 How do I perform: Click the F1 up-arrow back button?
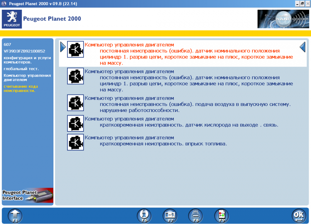tap(15, 216)
